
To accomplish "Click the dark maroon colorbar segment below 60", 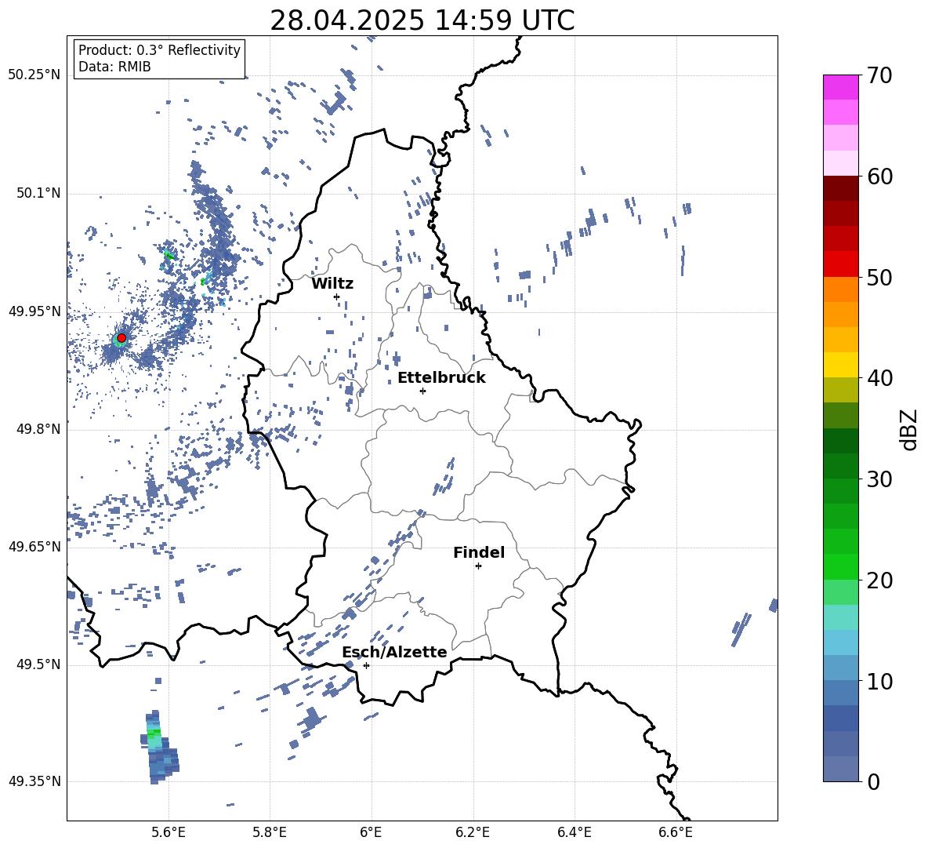I will click(x=840, y=188).
